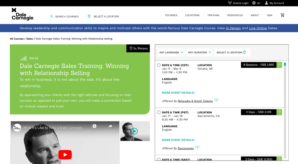298x164 pixels.
Task: Open the Locations menu
Action: 192,15
